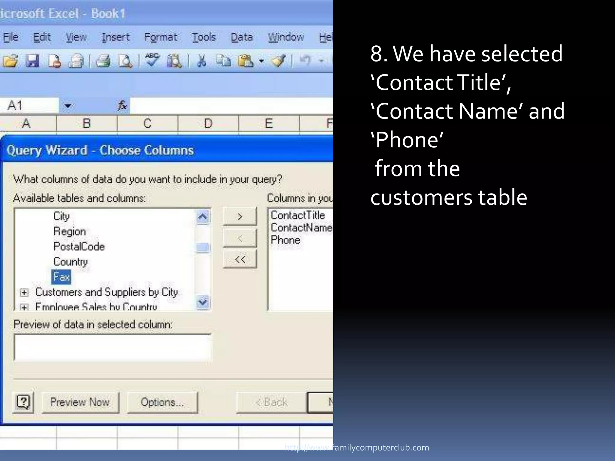Select Phone in query columns list
The image size is (615, 461).
[285, 240]
